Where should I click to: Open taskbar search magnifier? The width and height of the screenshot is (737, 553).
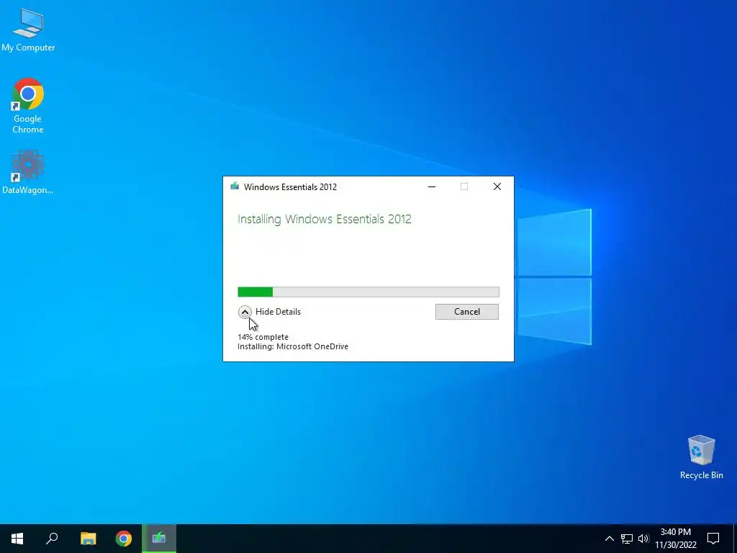click(52, 539)
